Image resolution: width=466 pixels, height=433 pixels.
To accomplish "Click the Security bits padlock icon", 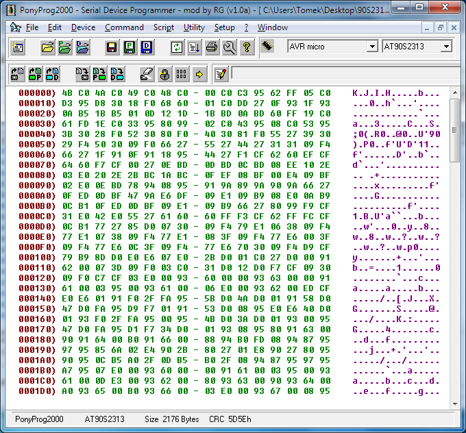I will (164, 74).
